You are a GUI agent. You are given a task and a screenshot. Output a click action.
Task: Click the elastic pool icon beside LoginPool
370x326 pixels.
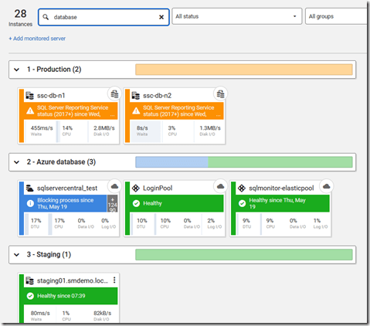[x=136, y=188]
